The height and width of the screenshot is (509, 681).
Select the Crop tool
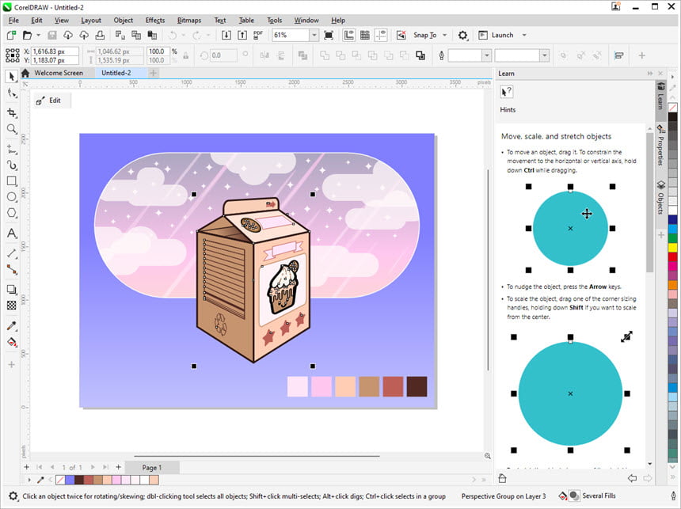[12, 112]
